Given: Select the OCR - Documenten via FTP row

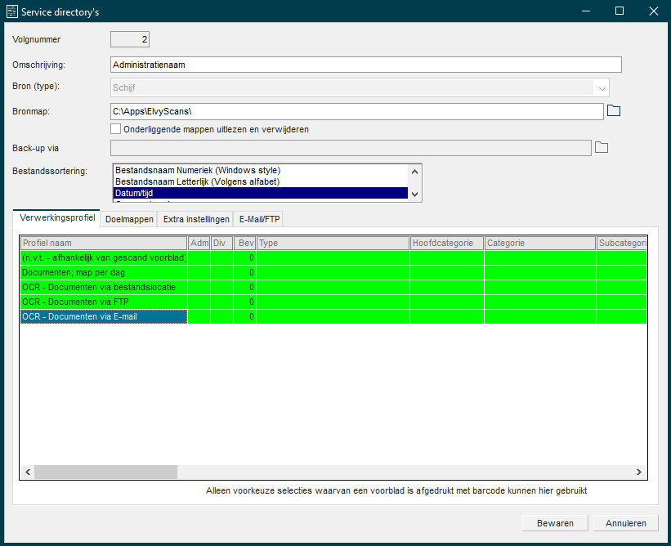Looking at the screenshot, I should (x=104, y=302).
